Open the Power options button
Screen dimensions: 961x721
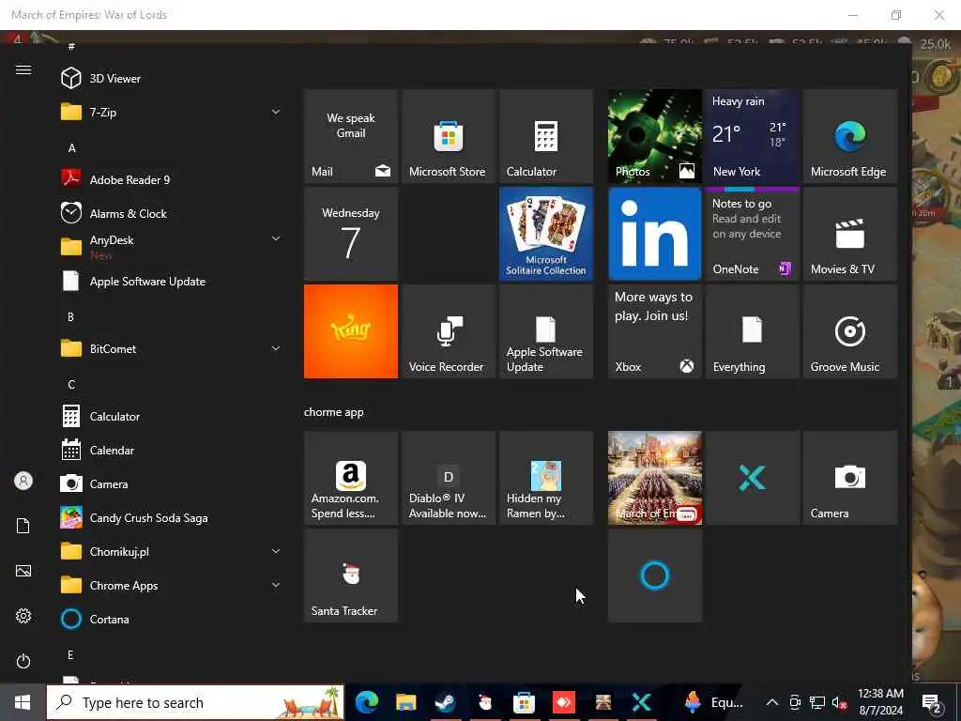[23, 661]
